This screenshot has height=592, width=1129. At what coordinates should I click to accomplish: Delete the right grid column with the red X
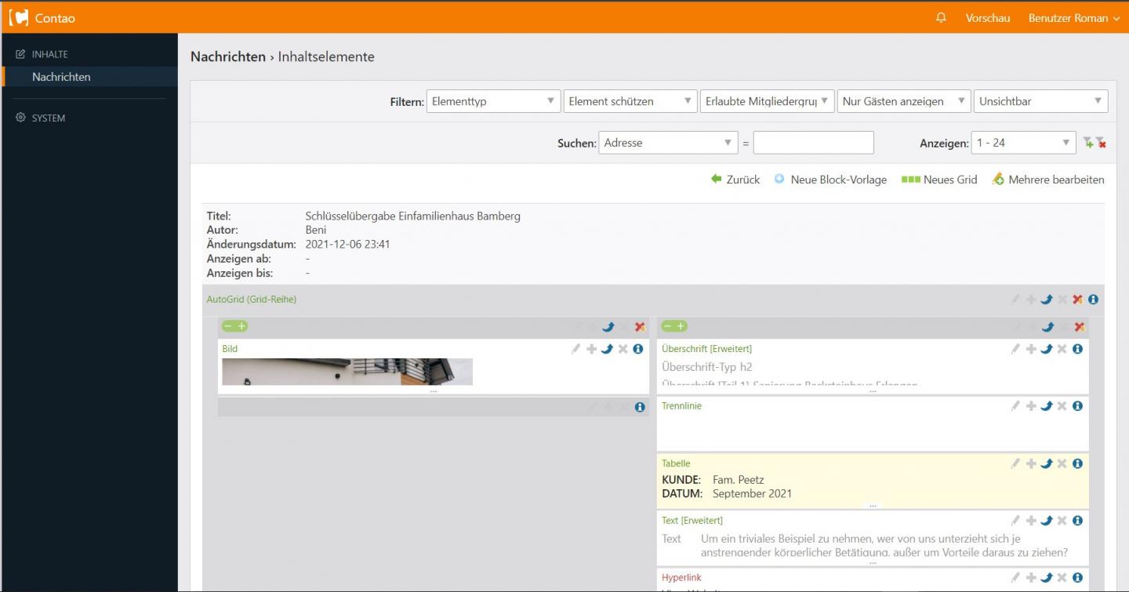click(x=1079, y=327)
